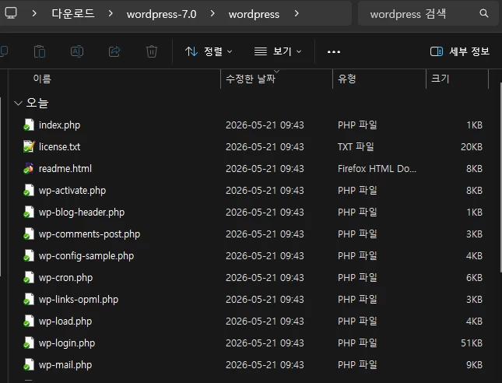The width and height of the screenshot is (502, 383).
Task: Click the readme.html Firefox file icon
Action: [29, 168]
